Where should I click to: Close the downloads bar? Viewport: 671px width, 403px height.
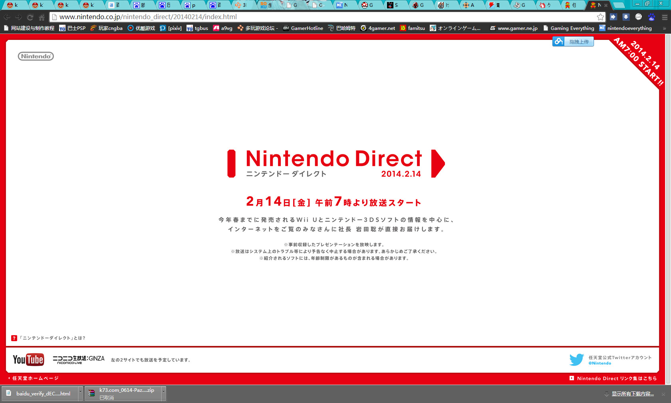[663, 394]
